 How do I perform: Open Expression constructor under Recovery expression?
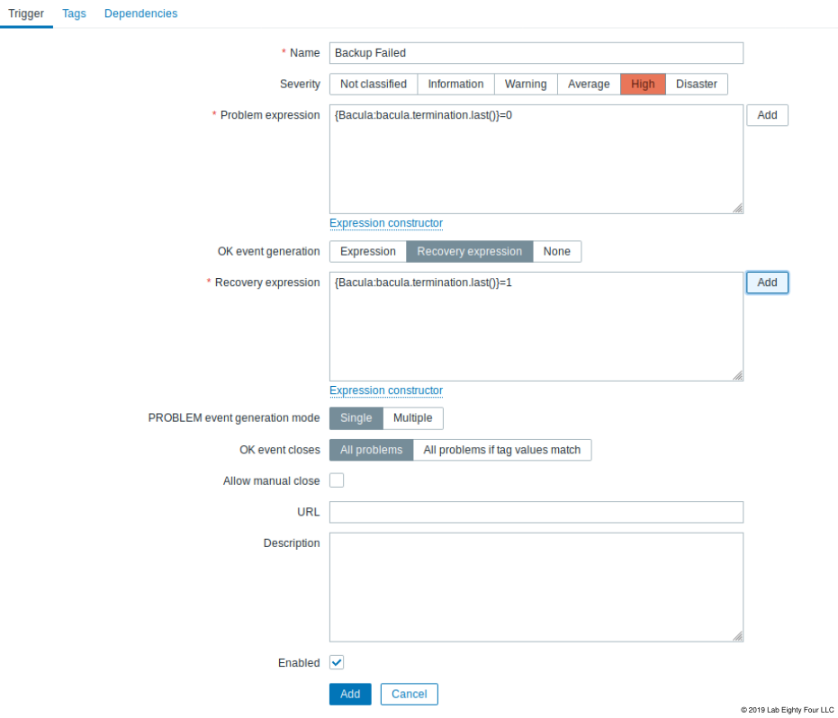tap(386, 390)
